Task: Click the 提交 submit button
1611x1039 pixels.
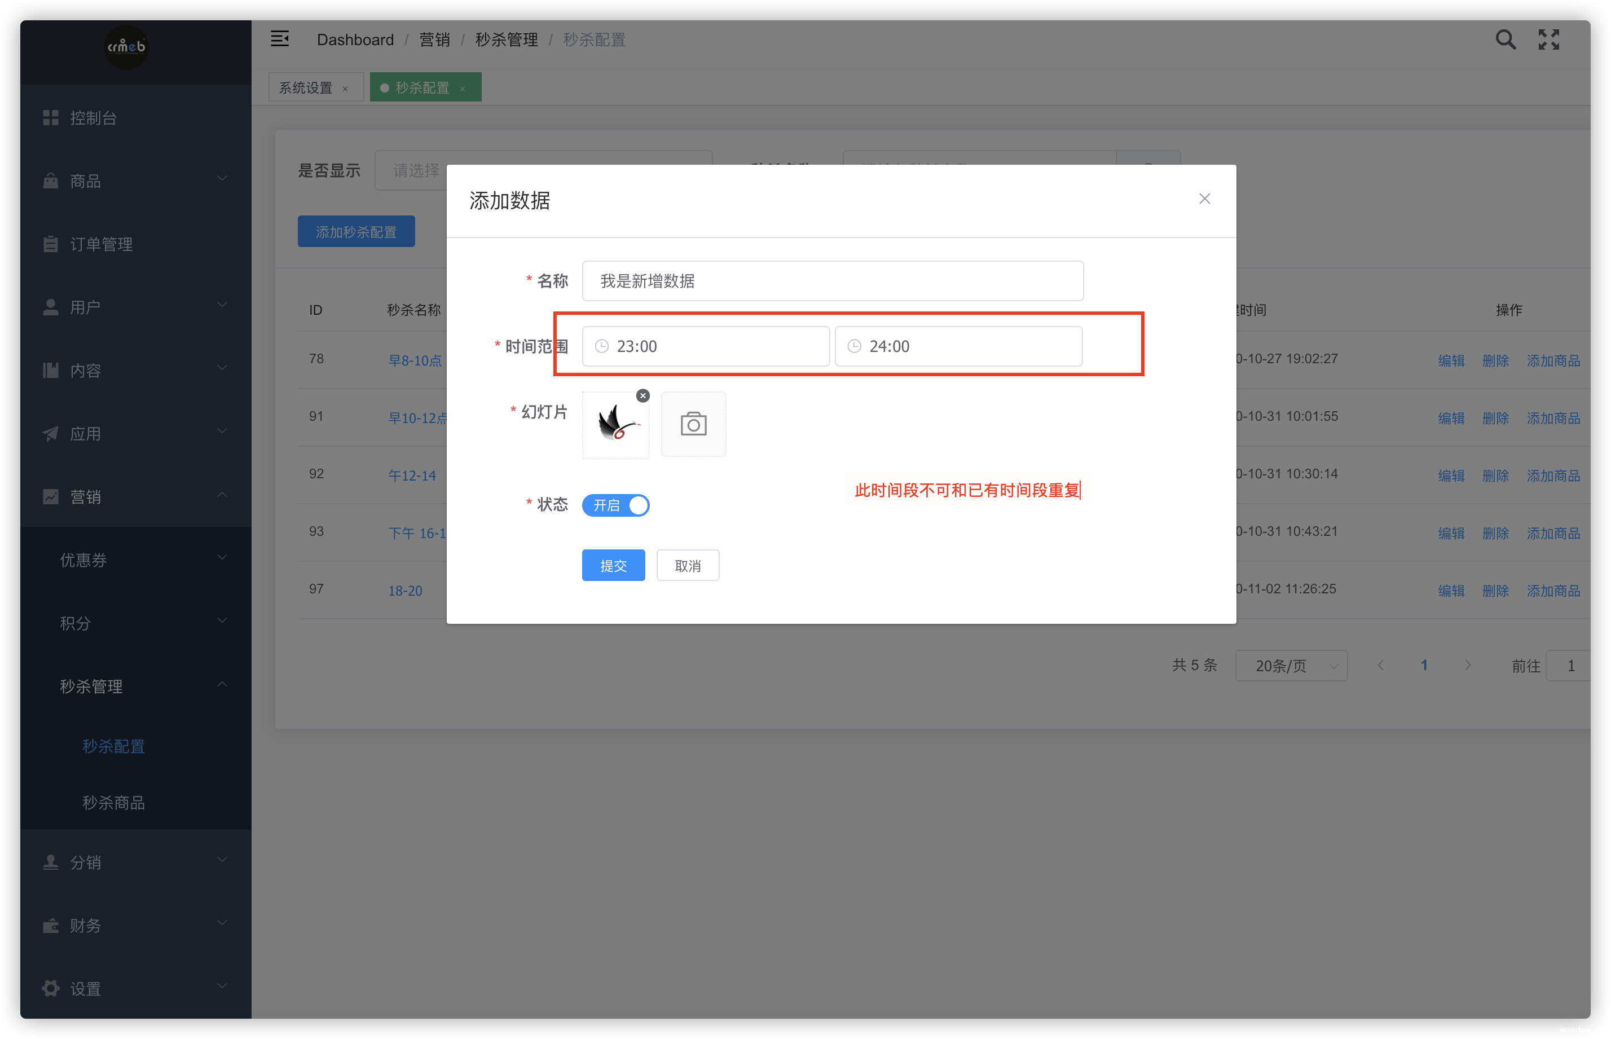Action: point(613,565)
